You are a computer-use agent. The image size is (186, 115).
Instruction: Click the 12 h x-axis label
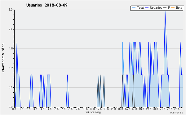[99, 109]
